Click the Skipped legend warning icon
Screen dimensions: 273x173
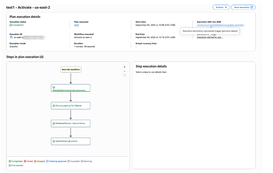coord(35,161)
